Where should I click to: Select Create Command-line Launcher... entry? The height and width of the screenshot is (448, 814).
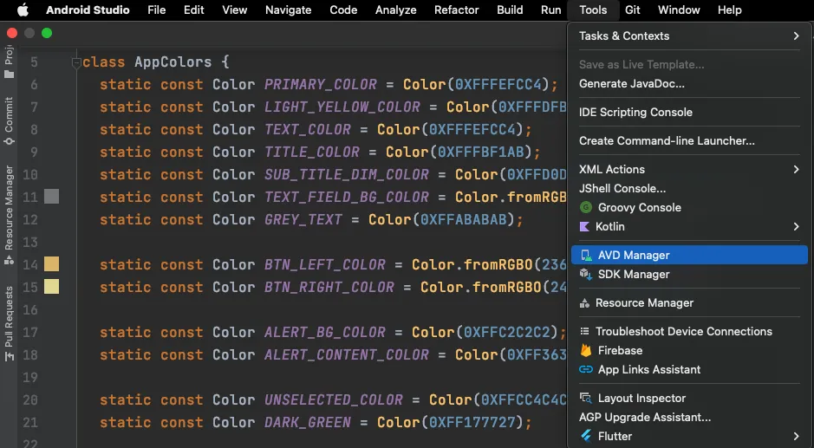coord(667,141)
